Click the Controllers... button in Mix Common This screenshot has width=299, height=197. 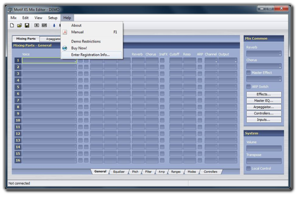coord(264,114)
